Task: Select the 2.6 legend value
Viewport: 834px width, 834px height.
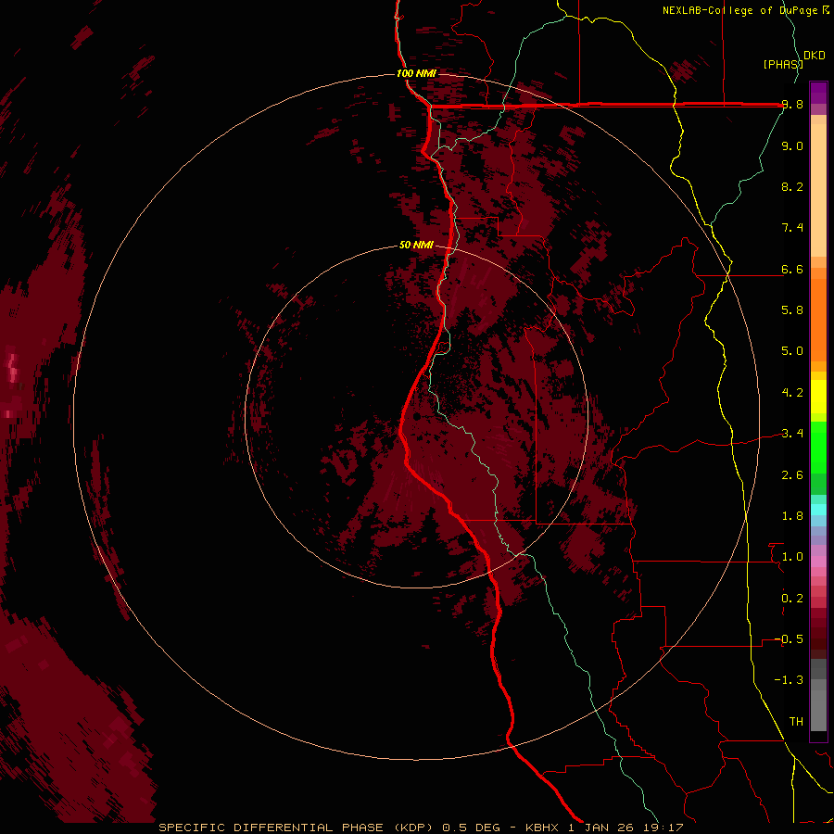Action: pos(792,475)
